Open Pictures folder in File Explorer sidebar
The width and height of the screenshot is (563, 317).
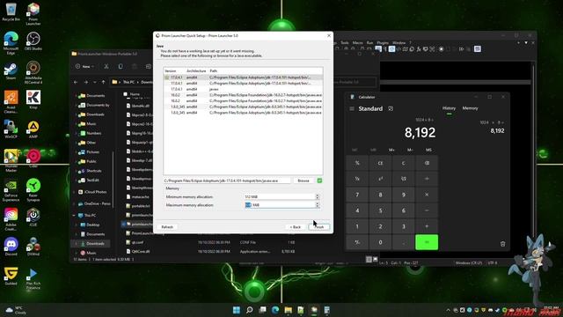coord(92,151)
